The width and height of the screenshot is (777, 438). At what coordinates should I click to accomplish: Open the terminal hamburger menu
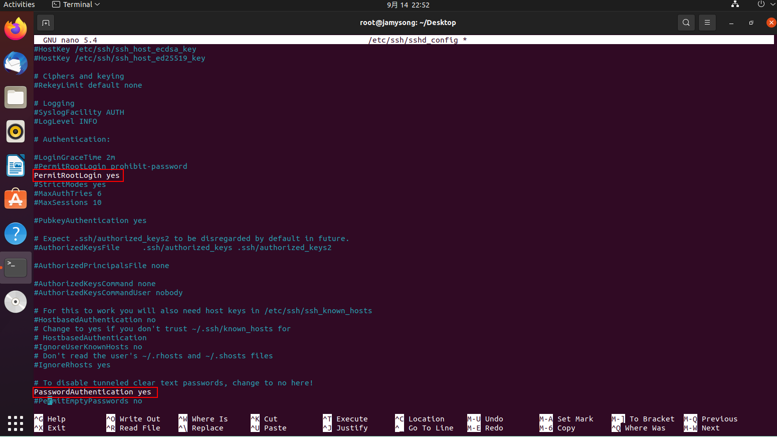(x=707, y=23)
